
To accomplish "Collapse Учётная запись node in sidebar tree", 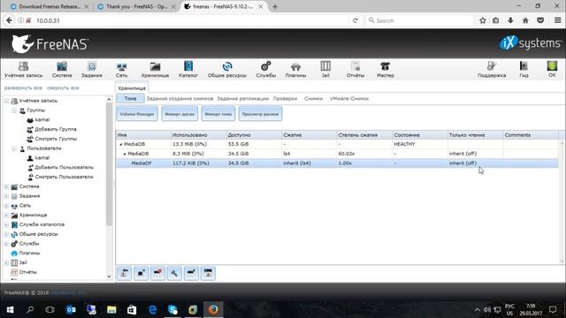I will pyautogui.click(x=6, y=101).
